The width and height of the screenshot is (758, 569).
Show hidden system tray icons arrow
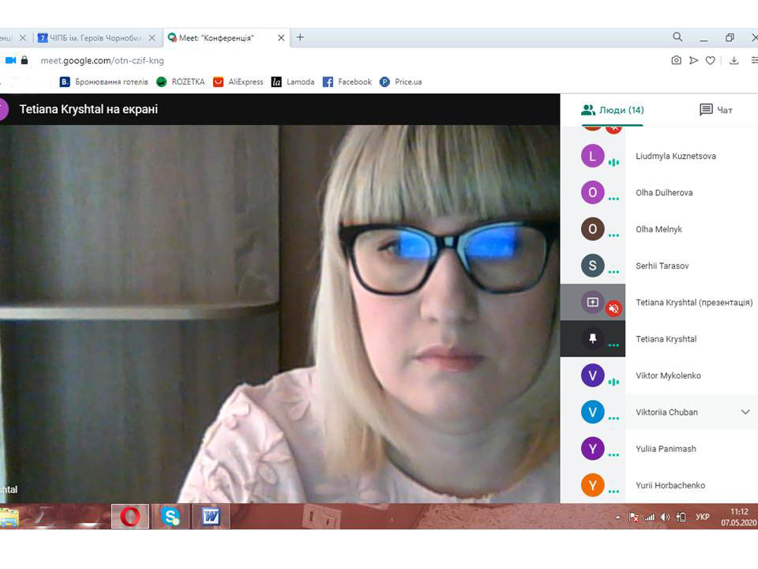[617, 517]
